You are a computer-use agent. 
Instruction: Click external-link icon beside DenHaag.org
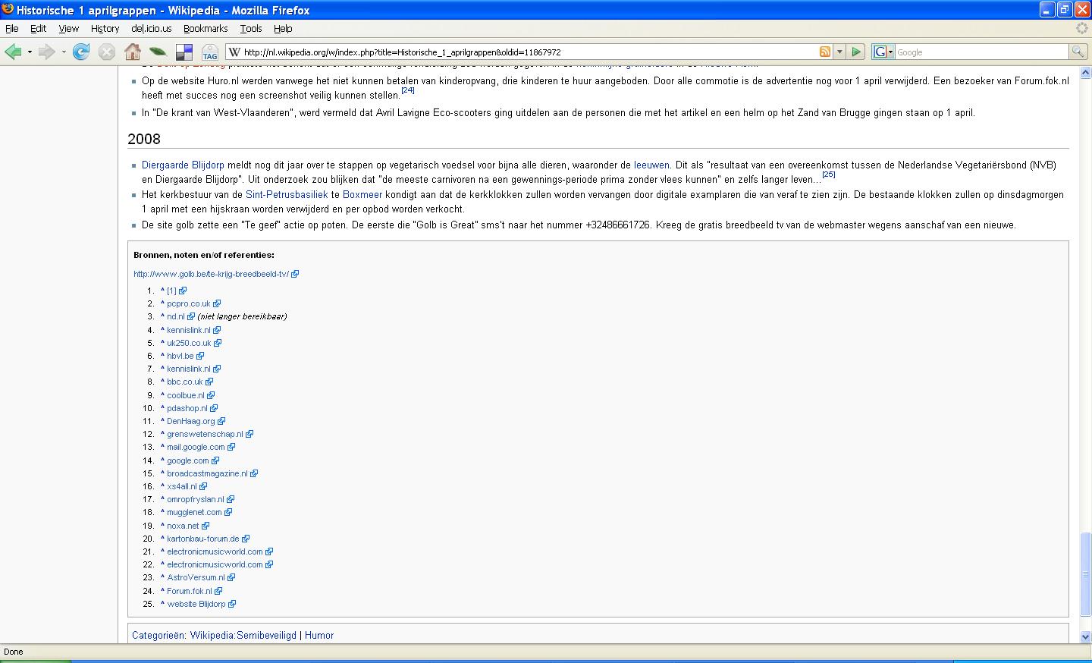[x=221, y=421]
